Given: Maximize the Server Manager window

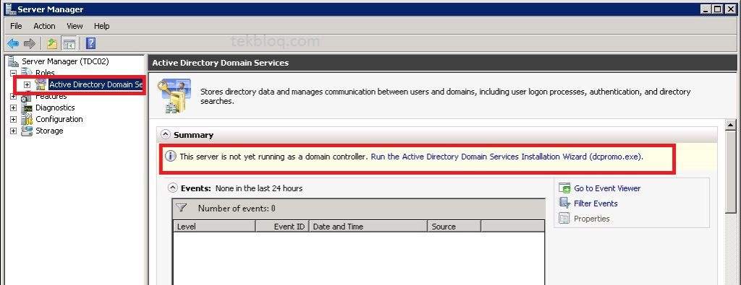Looking at the screenshot, I should 717,9.
